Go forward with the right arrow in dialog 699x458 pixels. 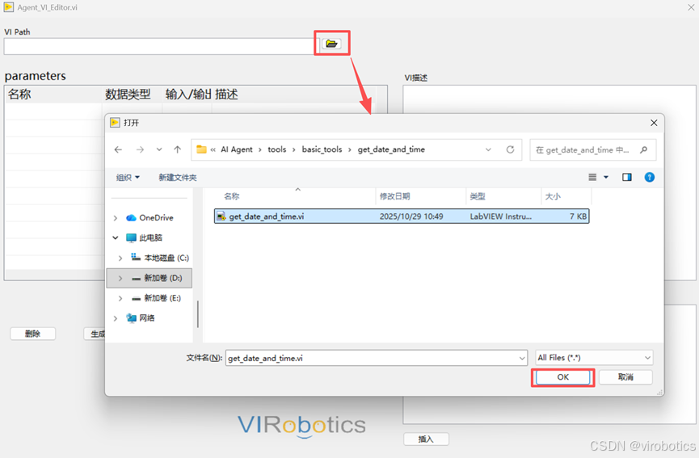pyautogui.click(x=140, y=149)
